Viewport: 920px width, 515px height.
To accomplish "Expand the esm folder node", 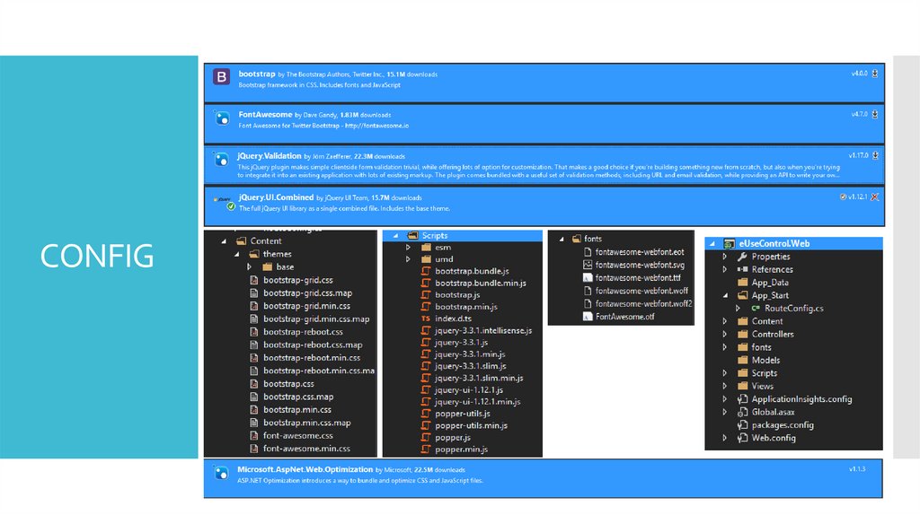I will point(408,248).
